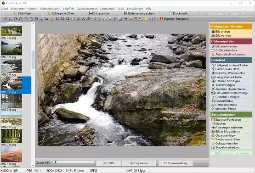Click the batch processing toolbar icon

[x=151, y=19]
